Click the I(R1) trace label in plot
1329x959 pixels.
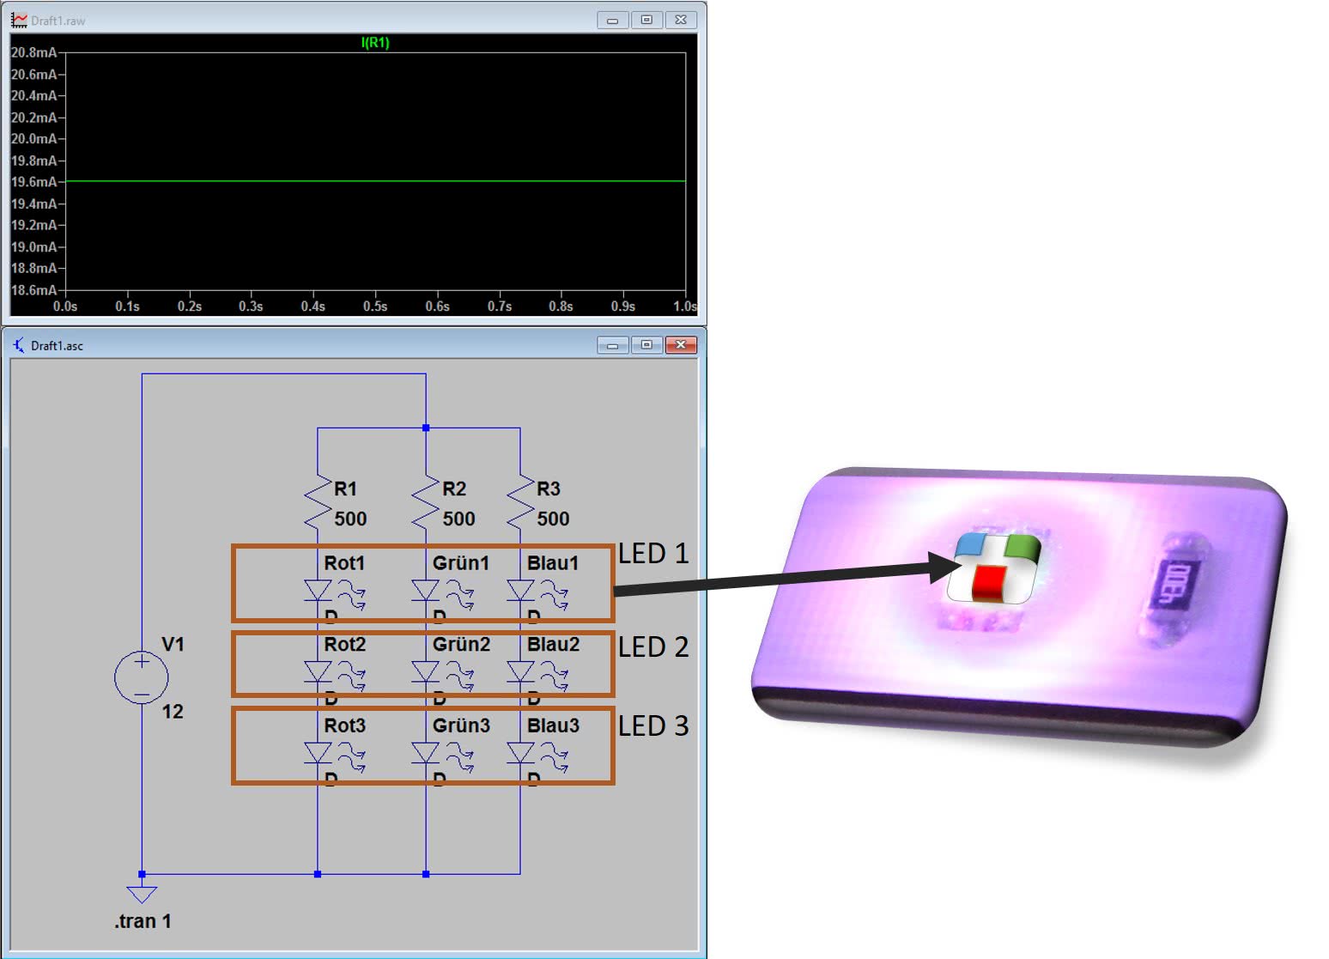tap(375, 43)
